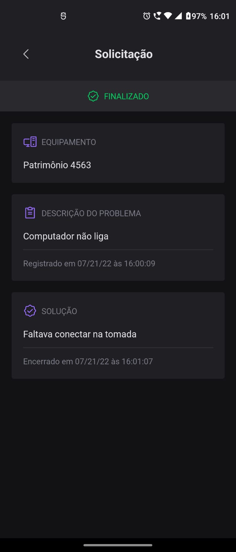Click the Finalizado status label

tap(126, 96)
